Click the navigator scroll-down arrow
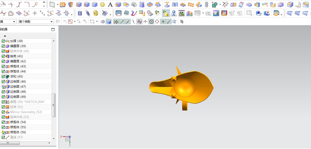 [54, 139]
